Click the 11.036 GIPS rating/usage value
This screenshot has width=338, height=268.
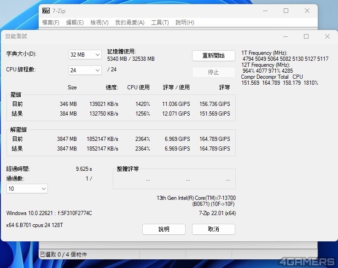[x=176, y=104]
